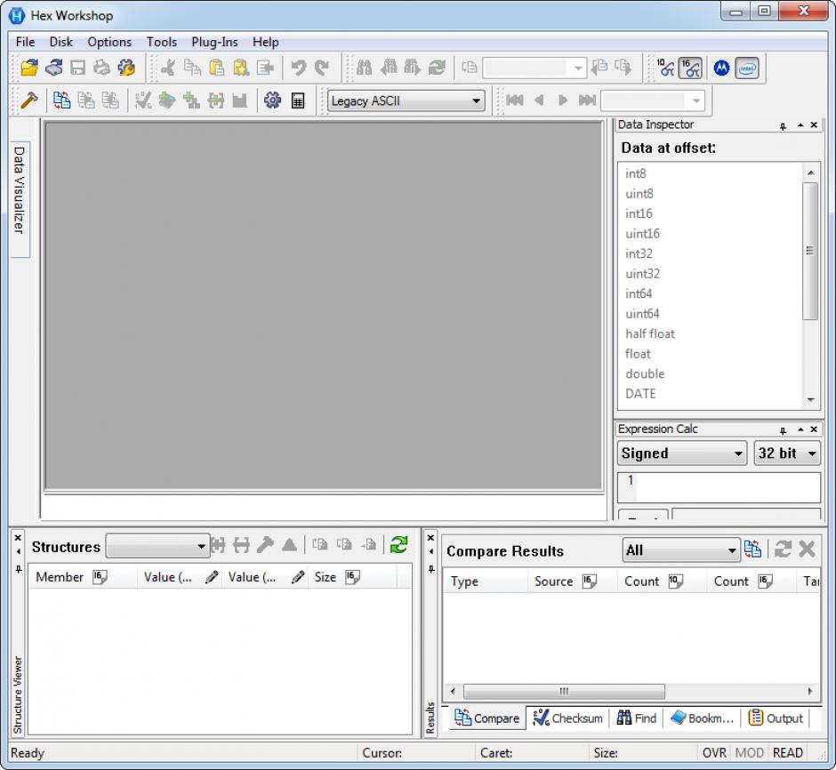
Task: Click the pencil icon beside first Value column
Action: pyautogui.click(x=212, y=577)
